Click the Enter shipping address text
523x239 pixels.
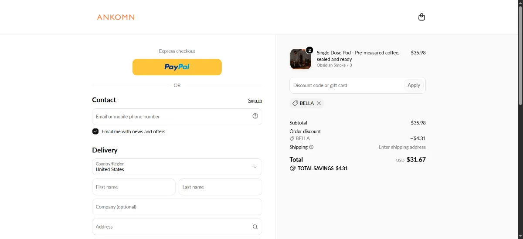[402, 147]
